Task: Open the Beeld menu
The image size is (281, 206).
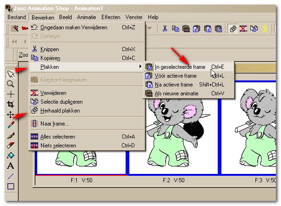Action: [66, 17]
